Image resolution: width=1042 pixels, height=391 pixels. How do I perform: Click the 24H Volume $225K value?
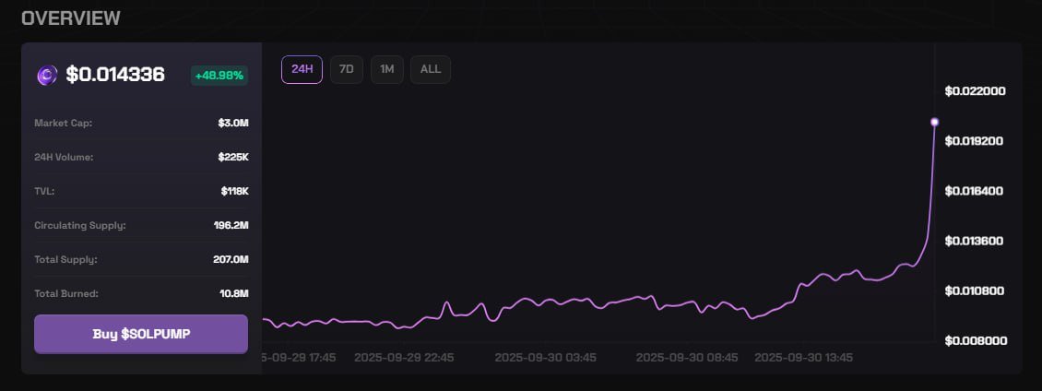pos(233,157)
